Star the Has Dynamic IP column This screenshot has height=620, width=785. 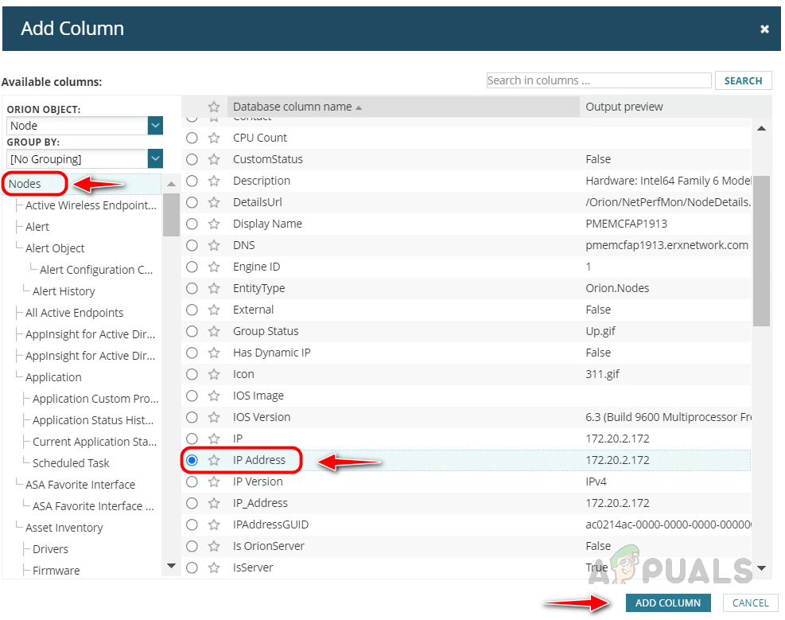[214, 353]
